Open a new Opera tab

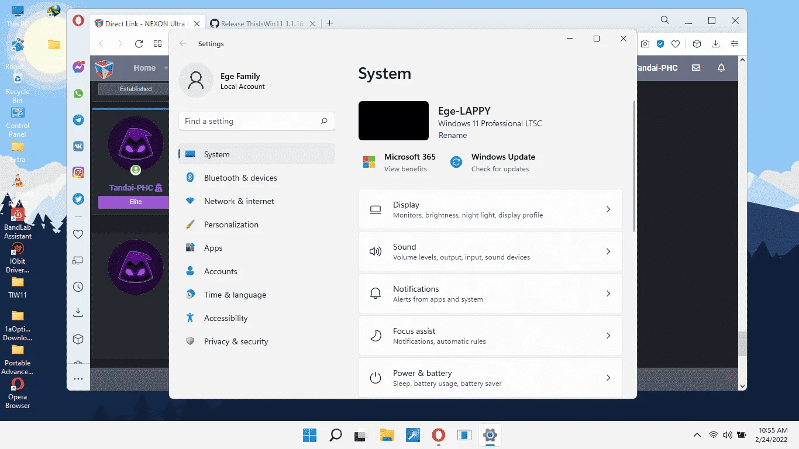click(x=329, y=23)
